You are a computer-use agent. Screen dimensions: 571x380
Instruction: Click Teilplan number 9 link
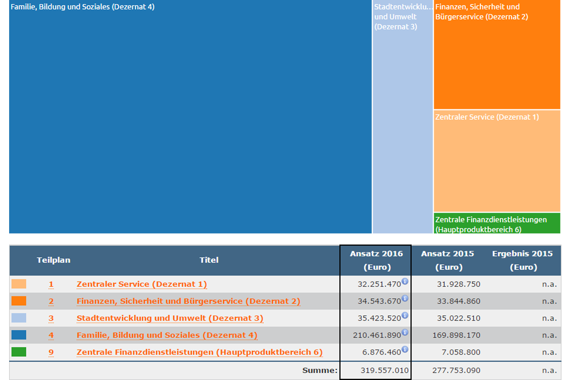51,353
